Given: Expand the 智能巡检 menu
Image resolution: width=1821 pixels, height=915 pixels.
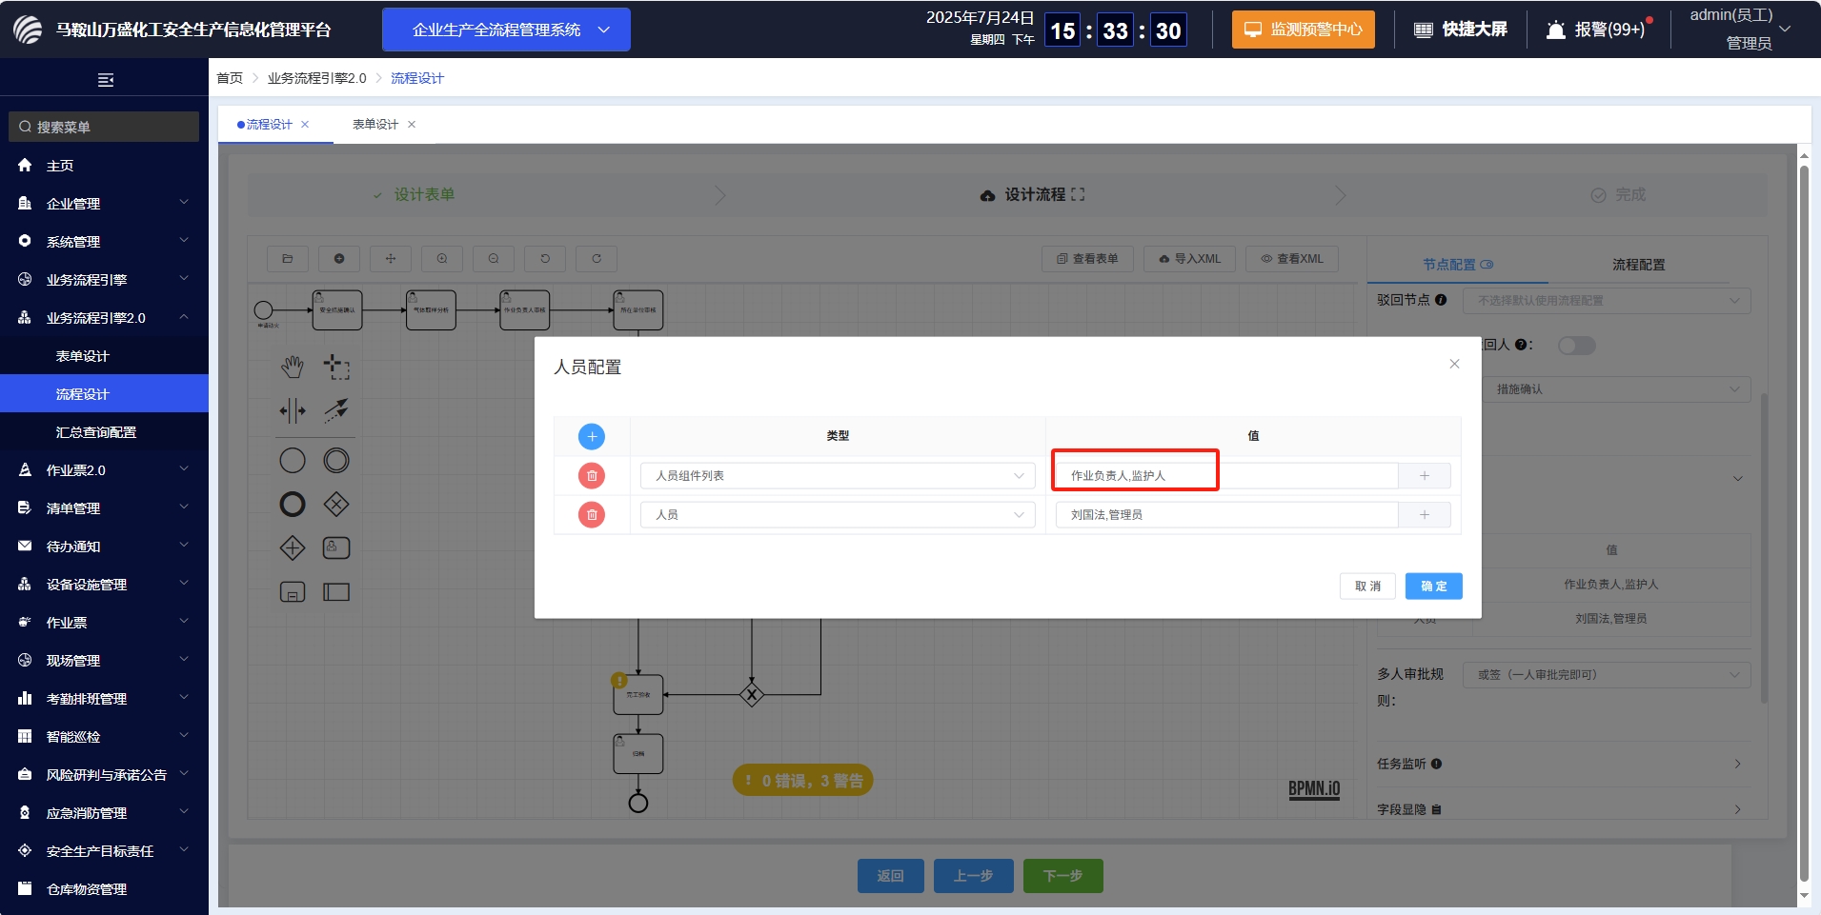Looking at the screenshot, I should tap(104, 737).
